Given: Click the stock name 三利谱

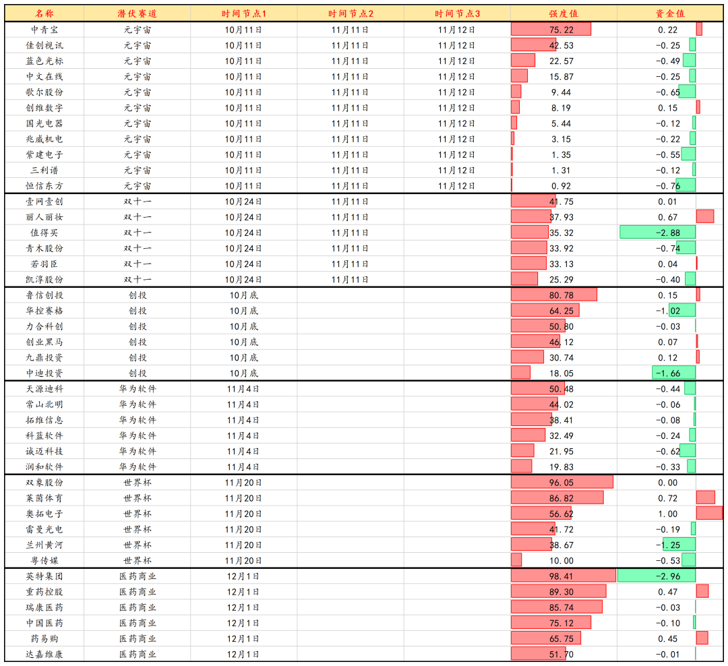Looking at the screenshot, I should click(x=44, y=171).
